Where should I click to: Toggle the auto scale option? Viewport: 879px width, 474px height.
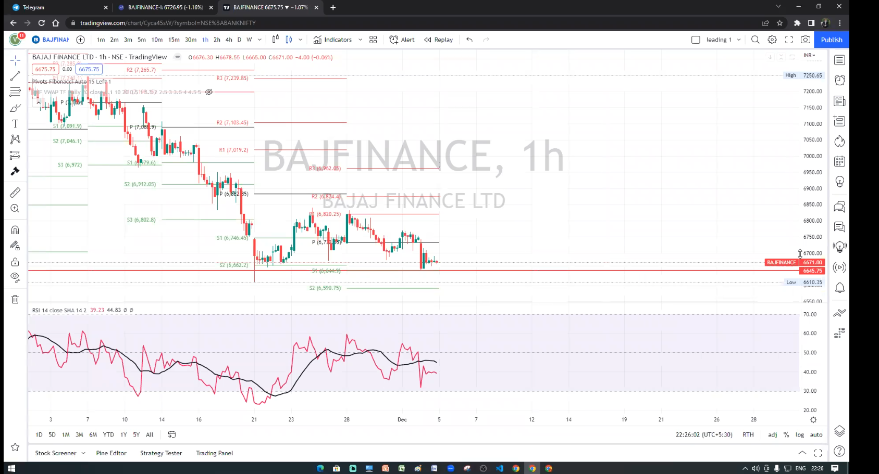(x=816, y=434)
